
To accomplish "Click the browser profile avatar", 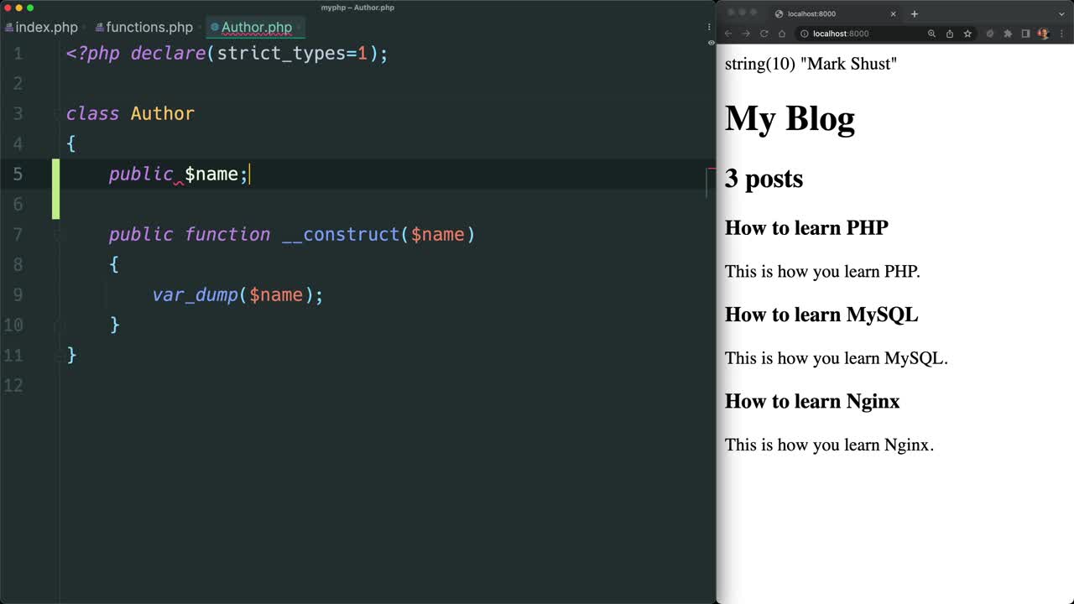I will [x=1042, y=34].
